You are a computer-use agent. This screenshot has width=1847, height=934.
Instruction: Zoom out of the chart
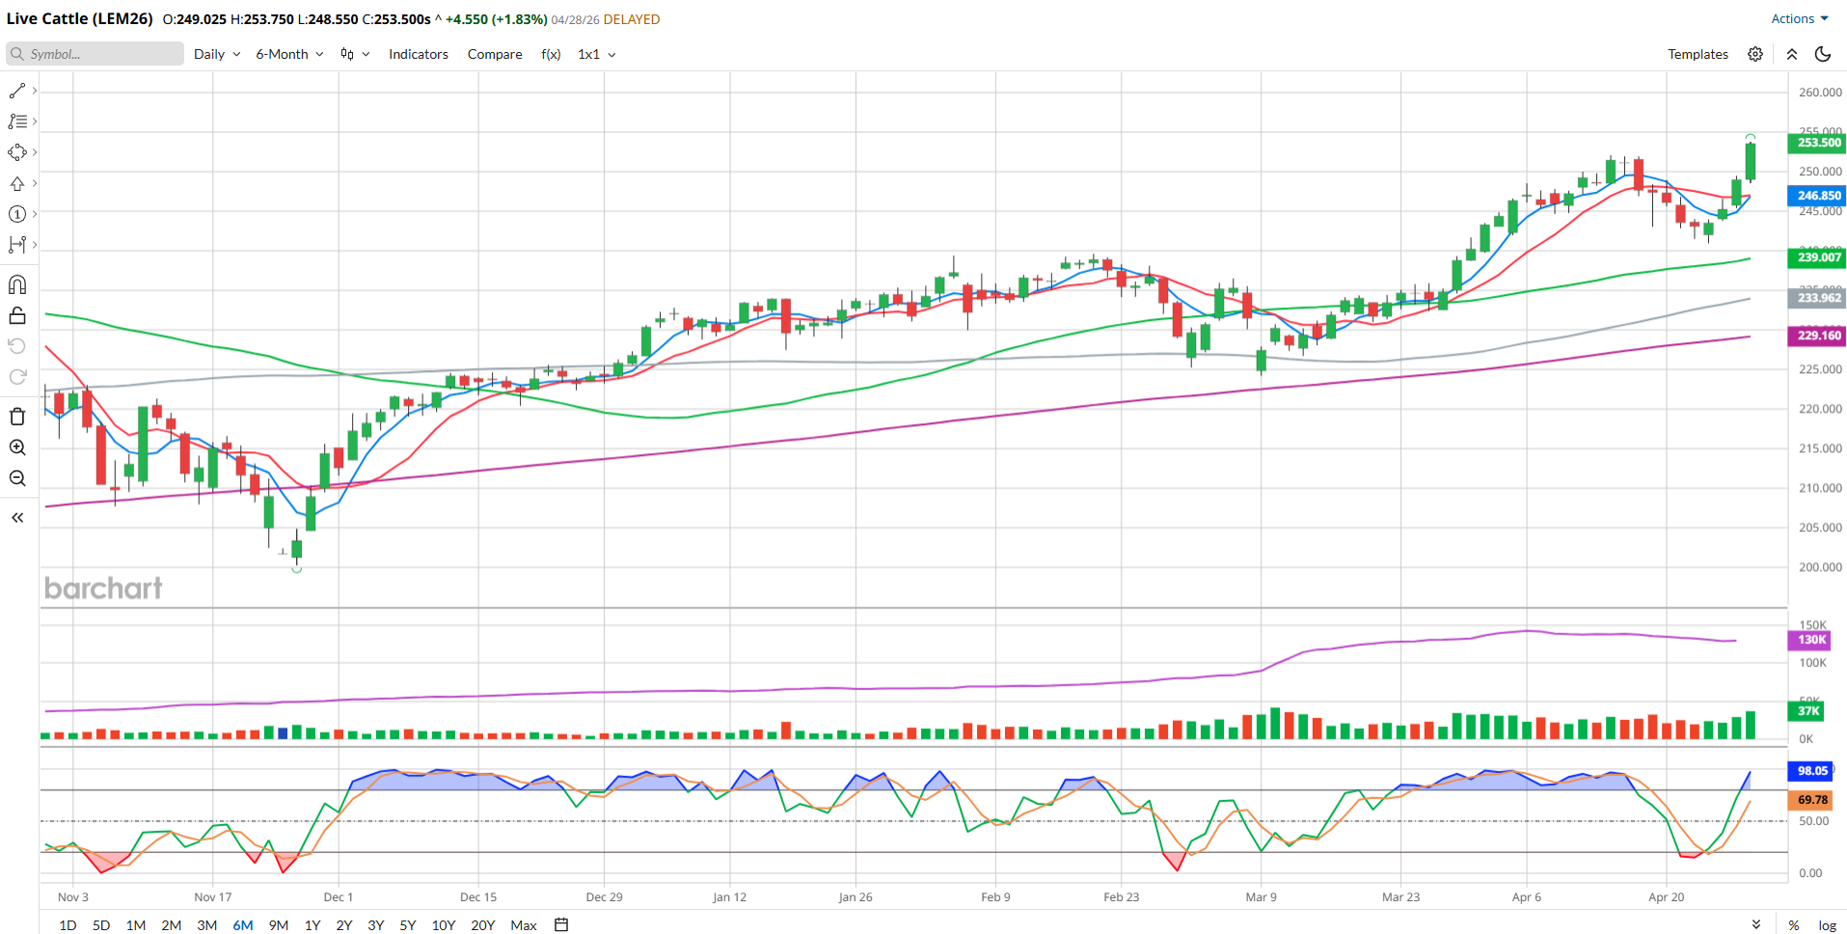17,478
